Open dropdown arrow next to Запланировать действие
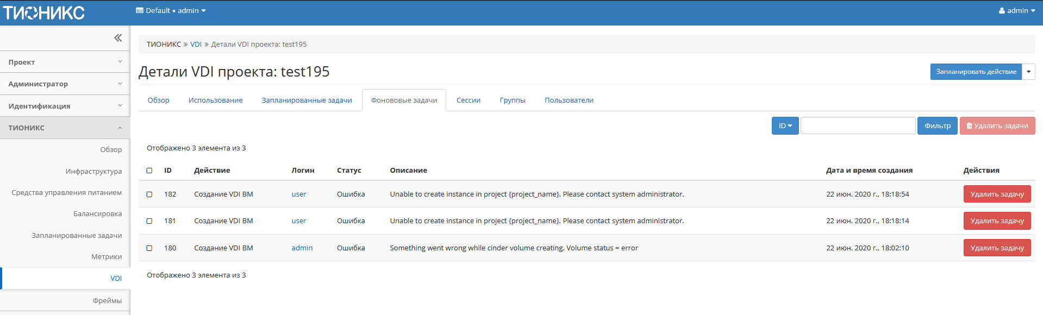This screenshot has height=315, width=1043. [x=1028, y=72]
